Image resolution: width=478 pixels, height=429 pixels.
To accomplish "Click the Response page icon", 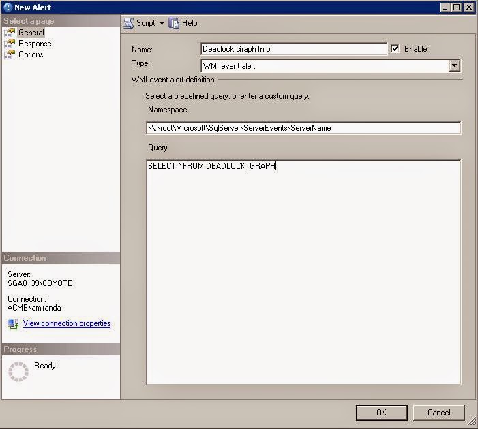I will pos(10,44).
